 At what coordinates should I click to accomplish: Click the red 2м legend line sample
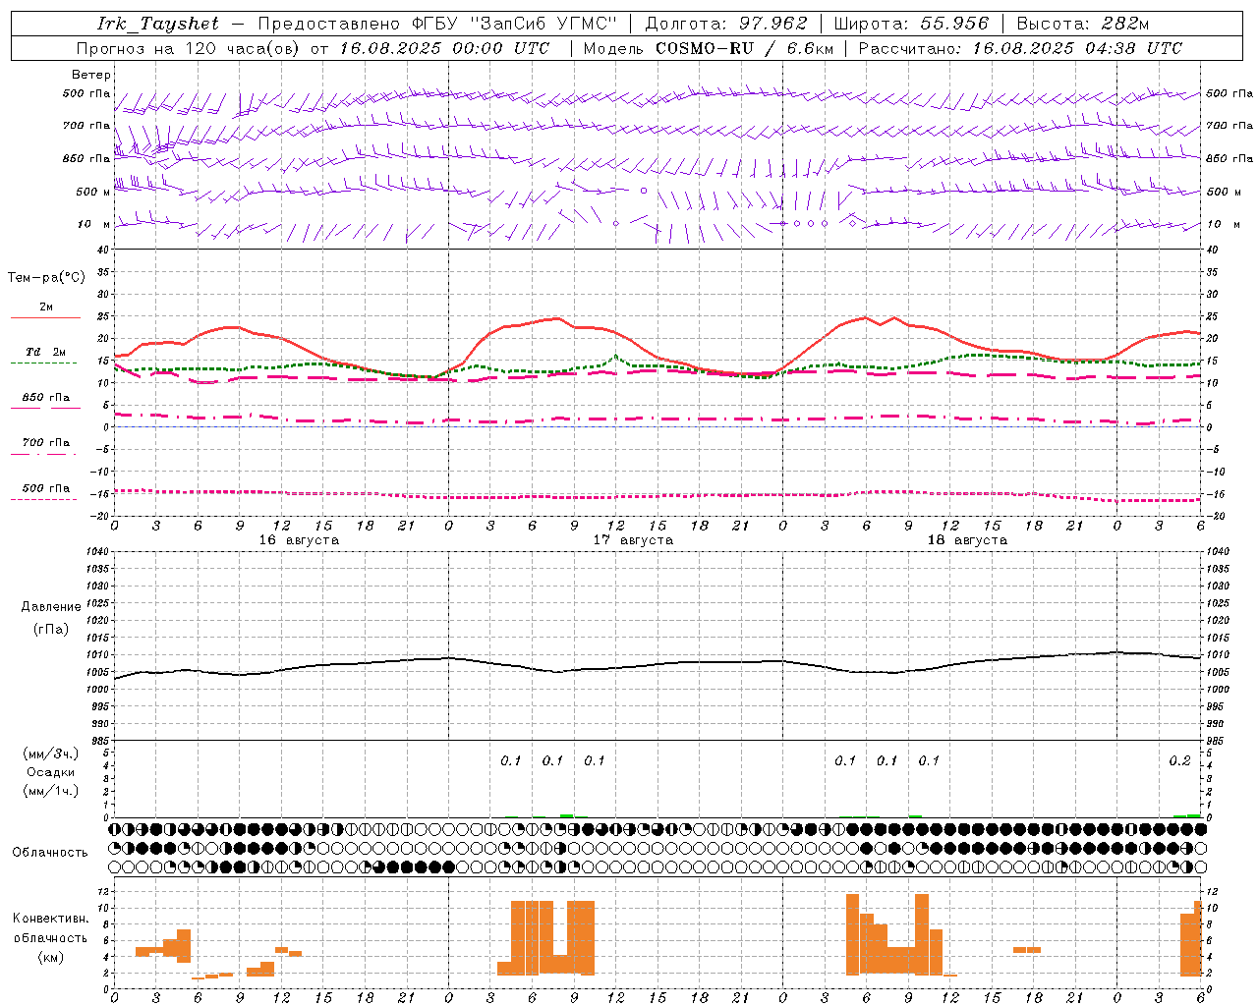[45, 317]
